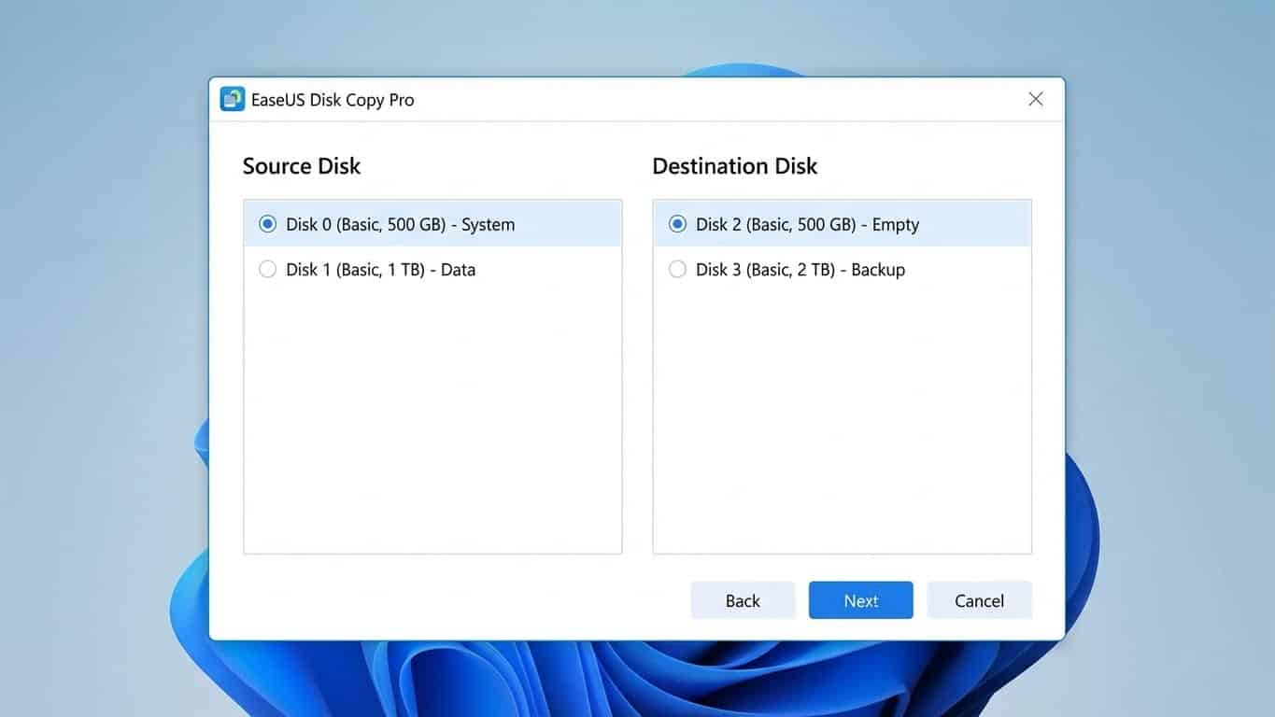Click inside the Source Disk list panel

pos(432,420)
